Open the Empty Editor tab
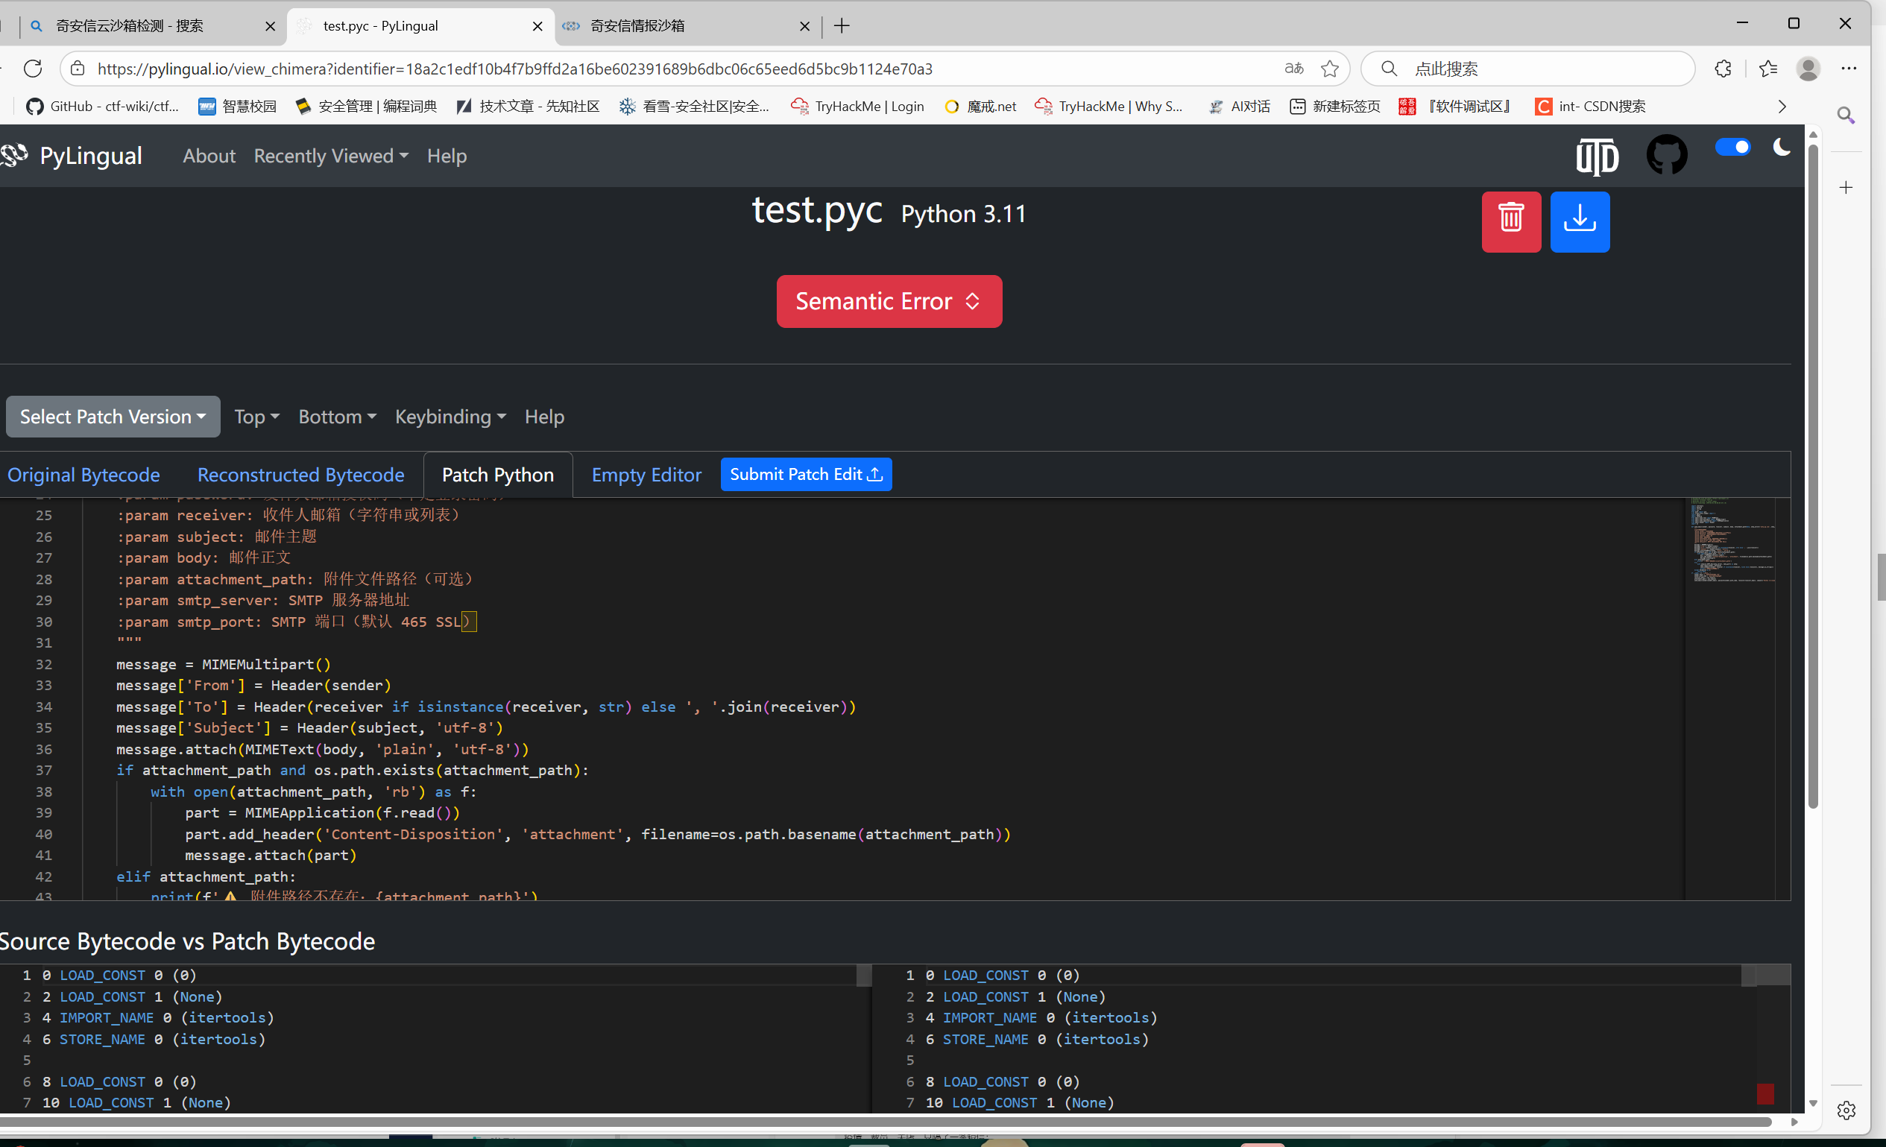This screenshot has height=1147, width=1886. [646, 475]
